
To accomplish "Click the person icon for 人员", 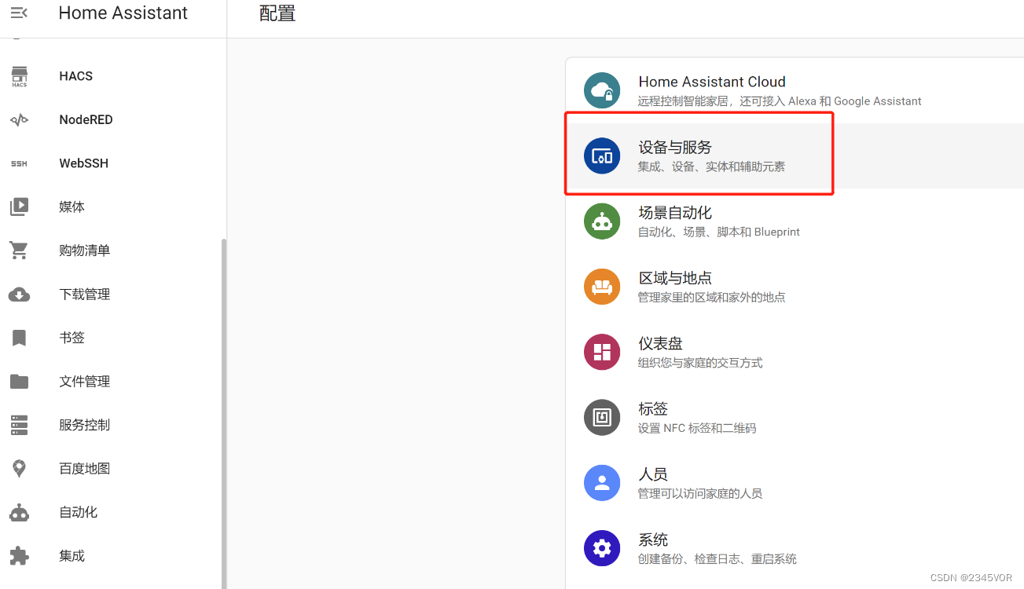I will 602,481.
